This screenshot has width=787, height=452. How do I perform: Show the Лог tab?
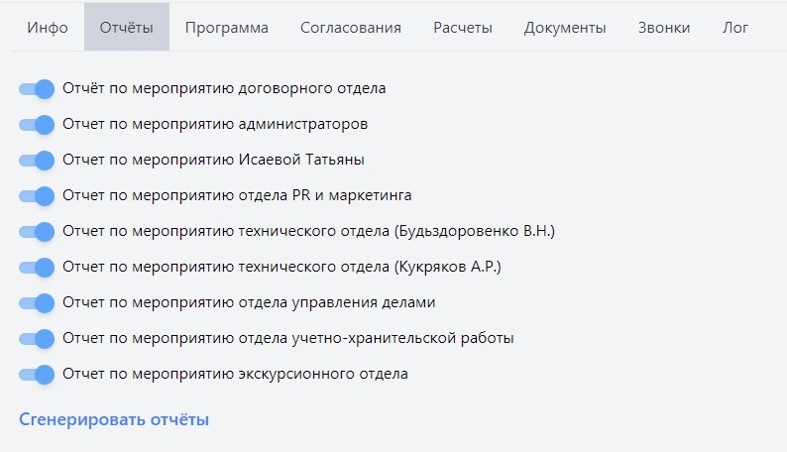pyautogui.click(x=735, y=28)
